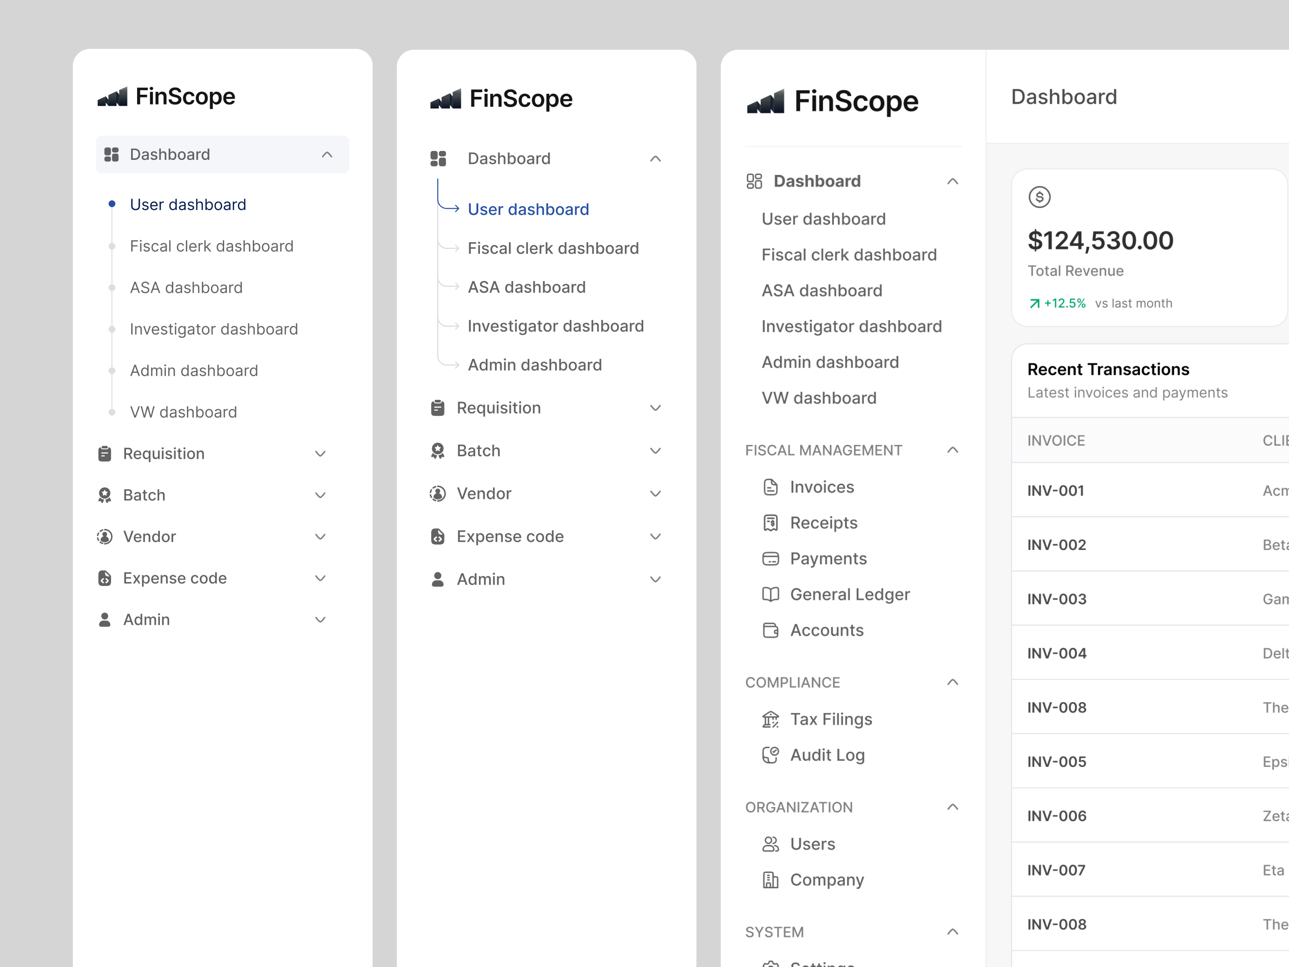Click the INV-001 invoice row
Viewport: 1289px width, 967px height.
[x=1150, y=490]
